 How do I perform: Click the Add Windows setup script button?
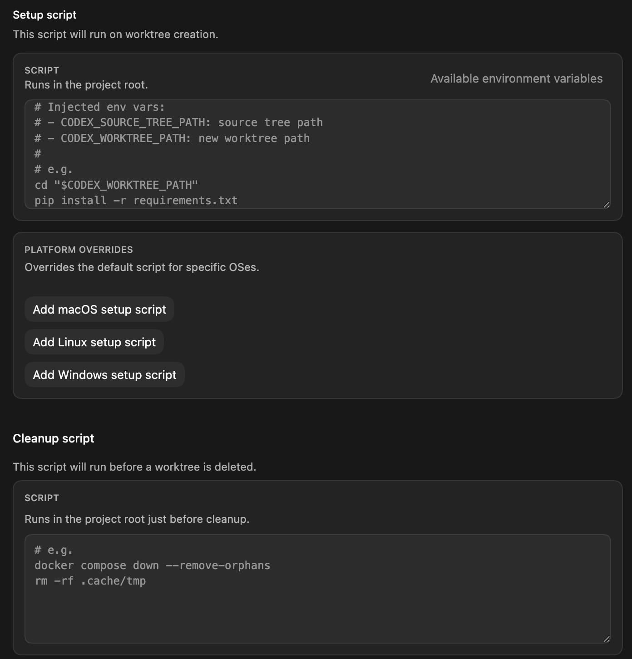coord(104,374)
